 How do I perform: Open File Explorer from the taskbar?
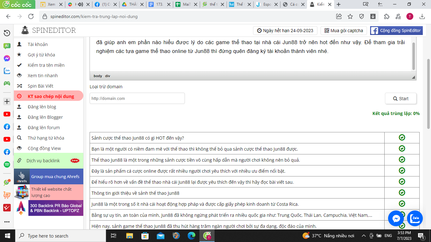point(130,236)
